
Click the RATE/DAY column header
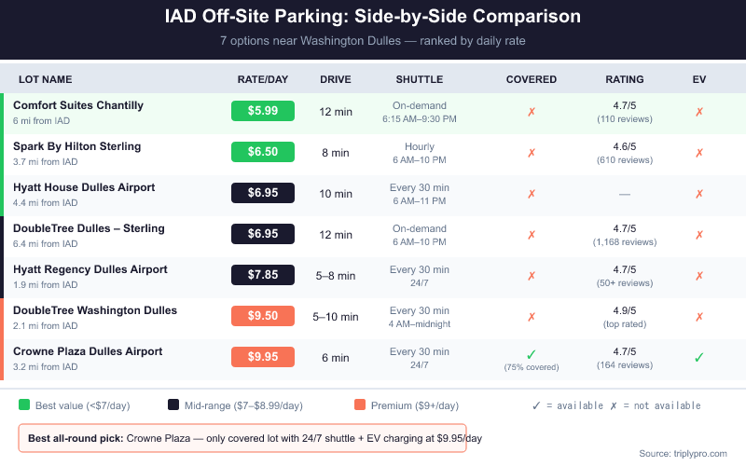(262, 79)
